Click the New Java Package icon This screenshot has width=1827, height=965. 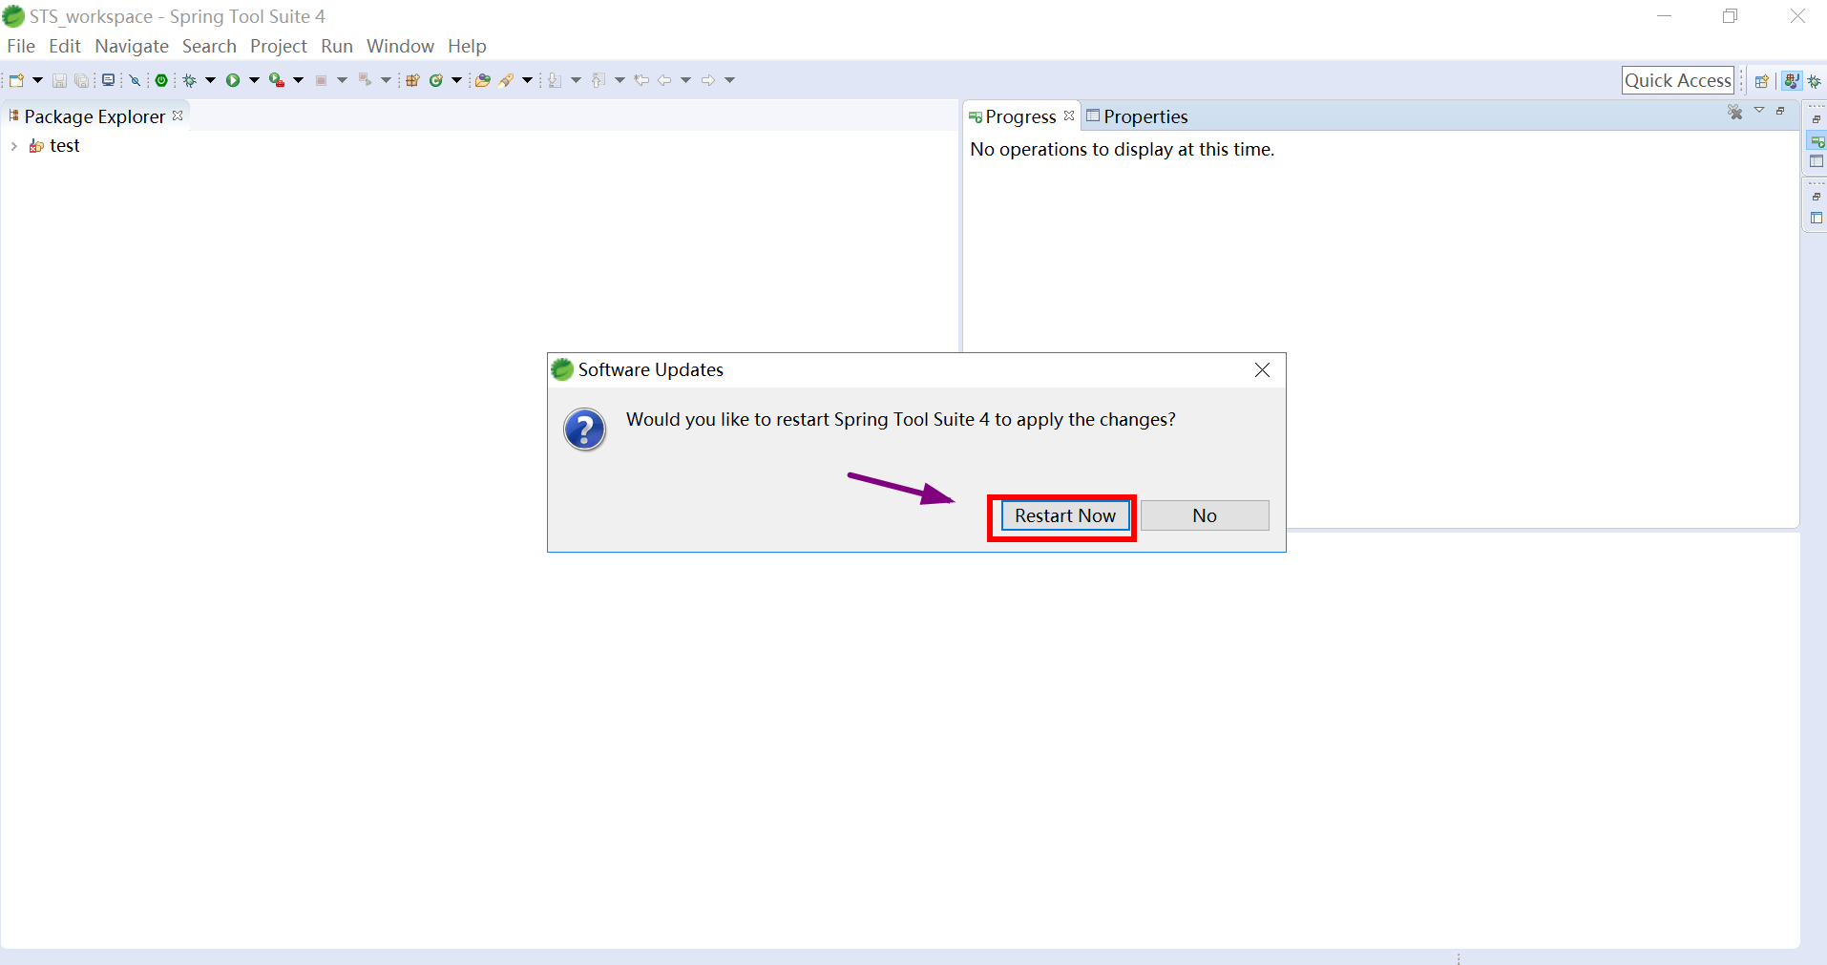point(413,80)
